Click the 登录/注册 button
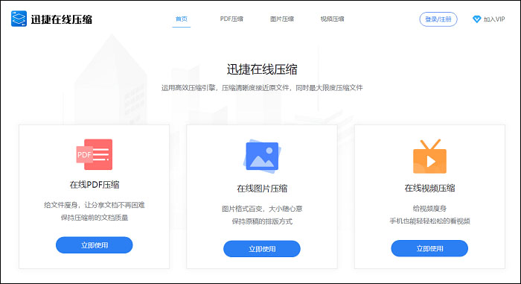Viewport: 521px width, 284px height. pos(438,19)
